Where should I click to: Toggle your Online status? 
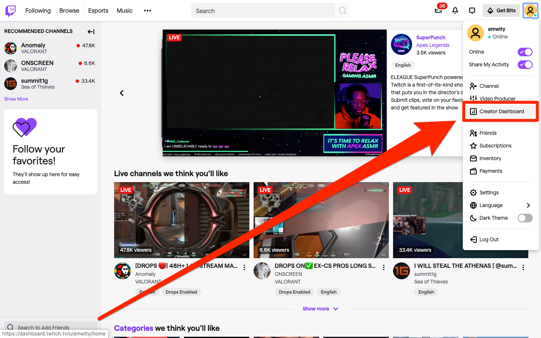(x=525, y=52)
